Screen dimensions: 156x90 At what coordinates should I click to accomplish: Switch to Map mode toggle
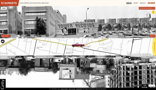(145, 86)
